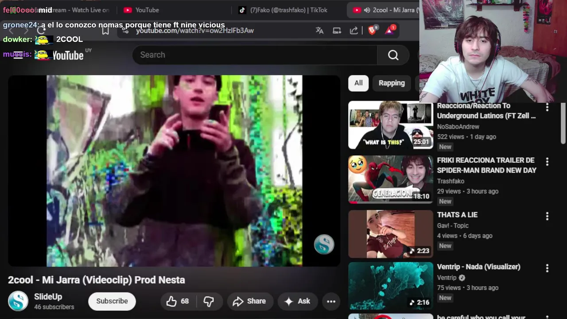Screen dimensions: 567x319
Task: Open the Brave Rewards triangle icon
Action: (x=390, y=30)
